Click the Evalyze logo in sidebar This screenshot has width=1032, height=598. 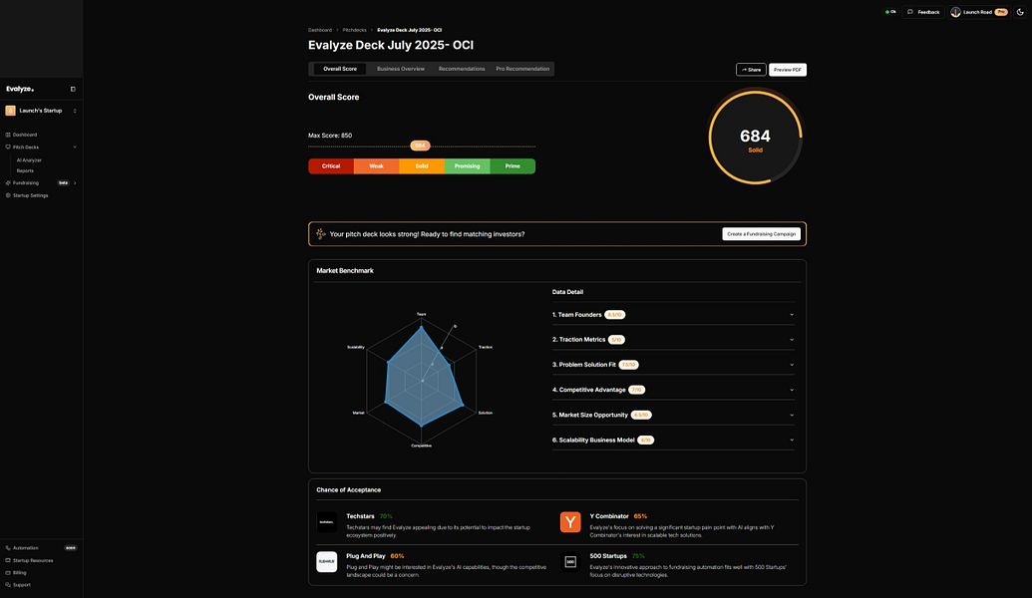20,89
